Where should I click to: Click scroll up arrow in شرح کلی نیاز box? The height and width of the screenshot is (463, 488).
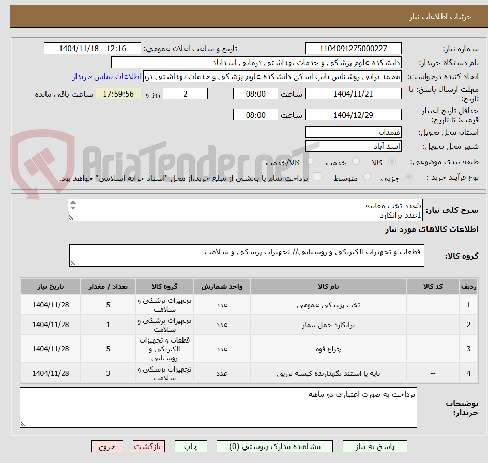[x=73, y=203]
